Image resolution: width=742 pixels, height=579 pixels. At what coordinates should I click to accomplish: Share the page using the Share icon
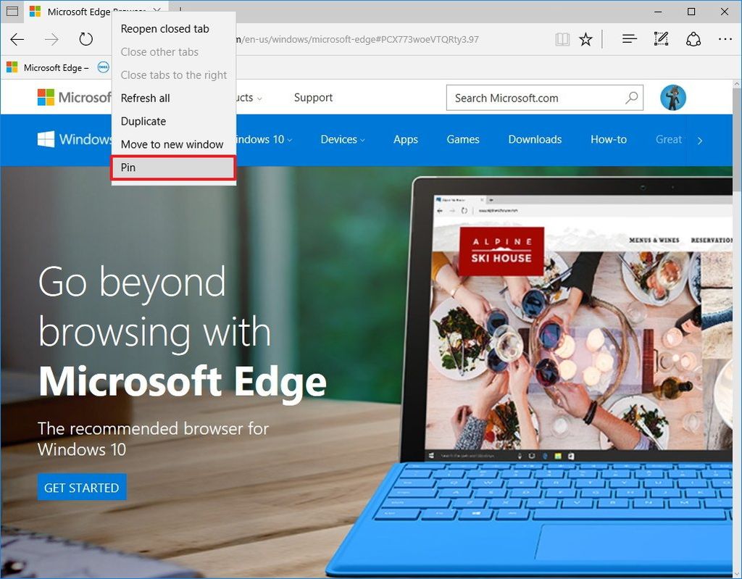[x=693, y=39]
